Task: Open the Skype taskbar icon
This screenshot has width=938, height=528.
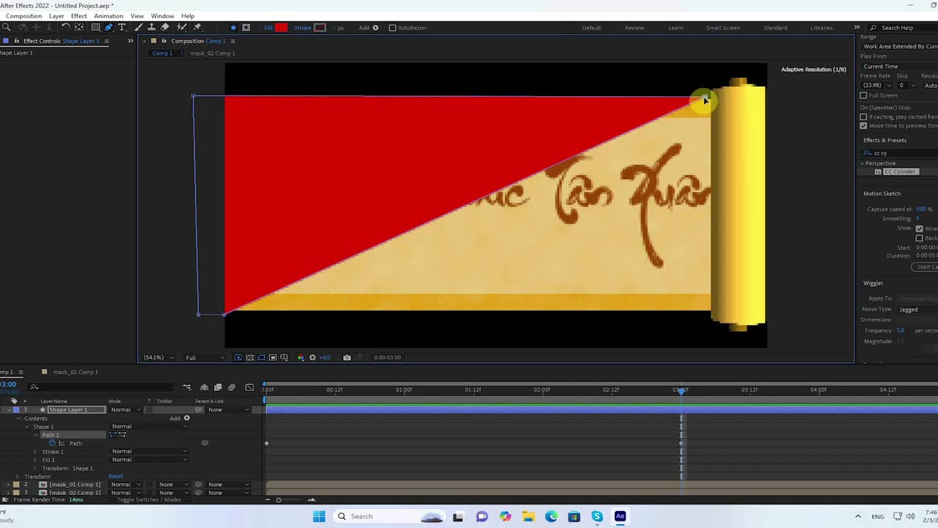Action: (597, 516)
